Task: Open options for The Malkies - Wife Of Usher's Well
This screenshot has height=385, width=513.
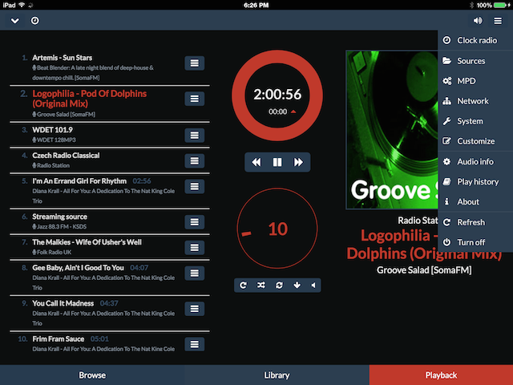Action: [x=194, y=248]
